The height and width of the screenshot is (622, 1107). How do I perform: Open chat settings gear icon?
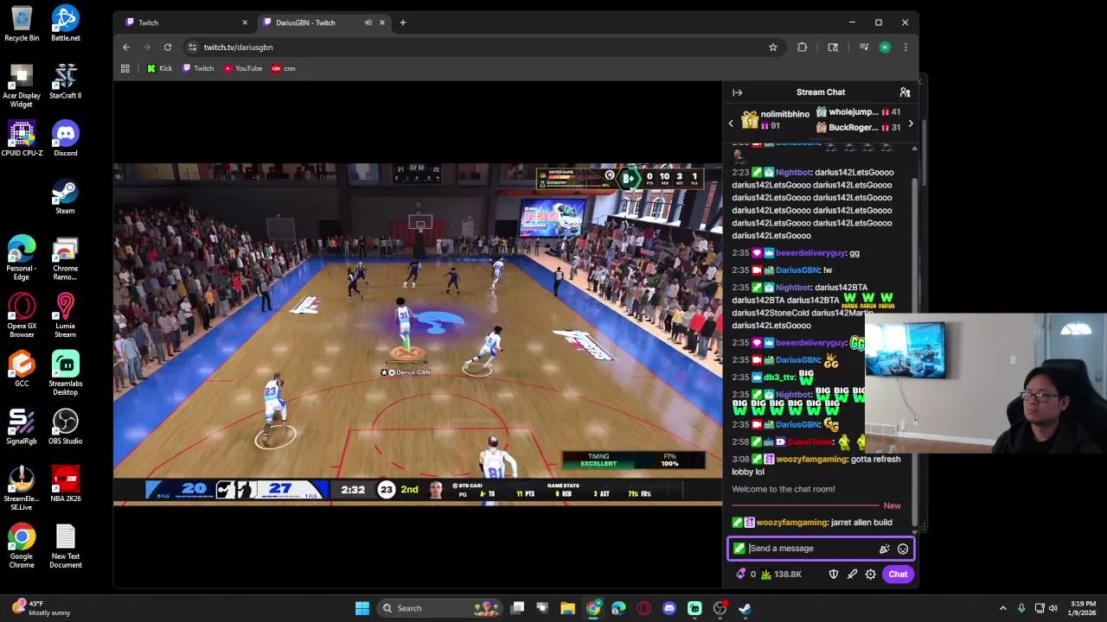[x=871, y=574]
